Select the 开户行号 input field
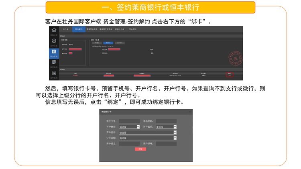Image resolution: width=301 pixels, height=169 pixels. [166, 143]
